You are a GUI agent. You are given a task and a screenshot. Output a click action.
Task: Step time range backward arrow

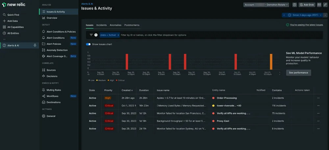(x=284, y=15)
